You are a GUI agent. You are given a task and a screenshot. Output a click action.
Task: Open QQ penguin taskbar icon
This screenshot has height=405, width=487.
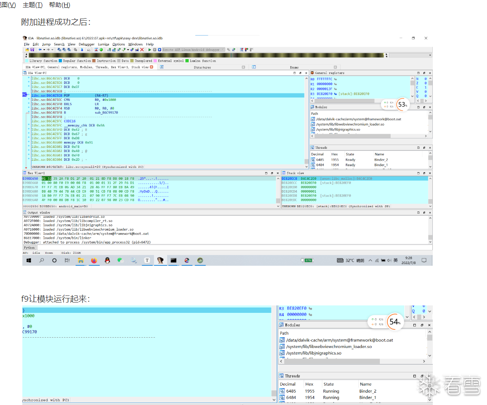[x=107, y=260]
